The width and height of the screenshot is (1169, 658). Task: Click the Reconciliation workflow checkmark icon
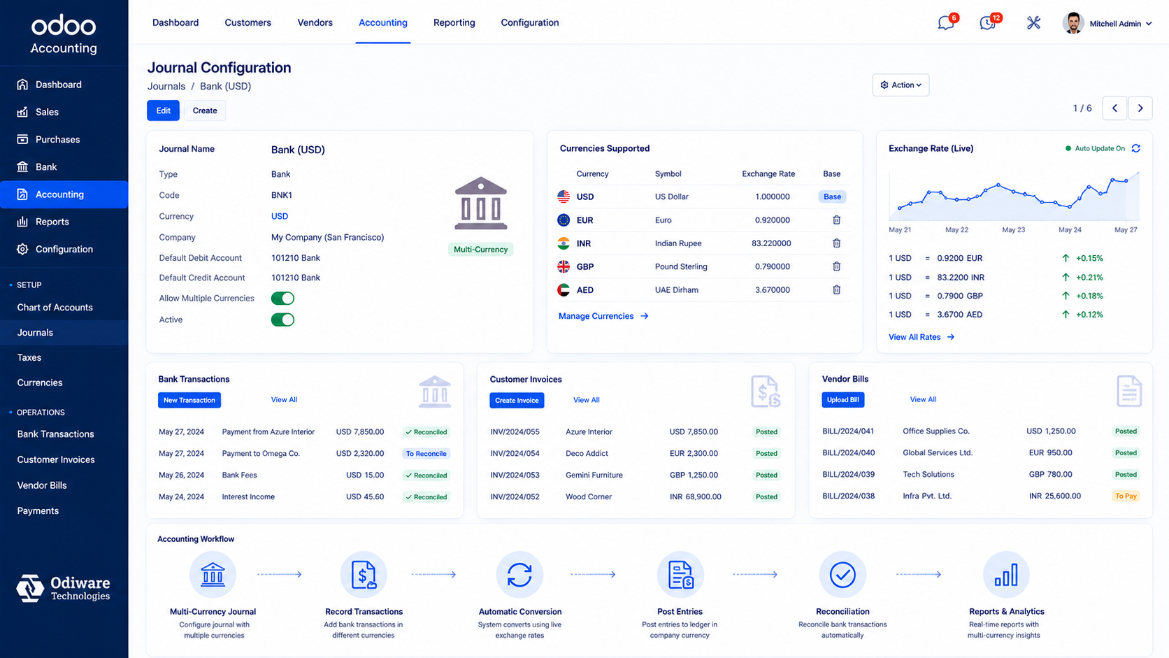842,575
